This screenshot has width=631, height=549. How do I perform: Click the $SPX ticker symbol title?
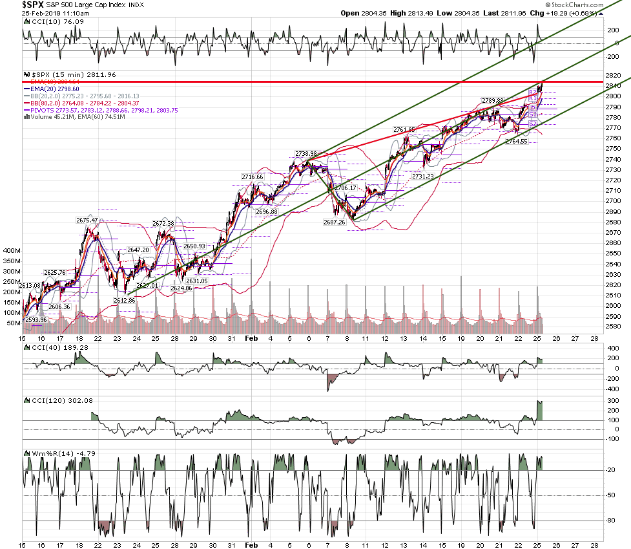tap(33, 5)
